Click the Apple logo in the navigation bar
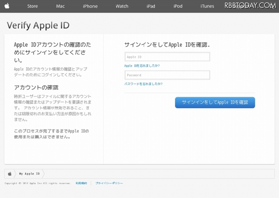Image resolution: width=279 pixels, height=198 pixels. [8, 6]
